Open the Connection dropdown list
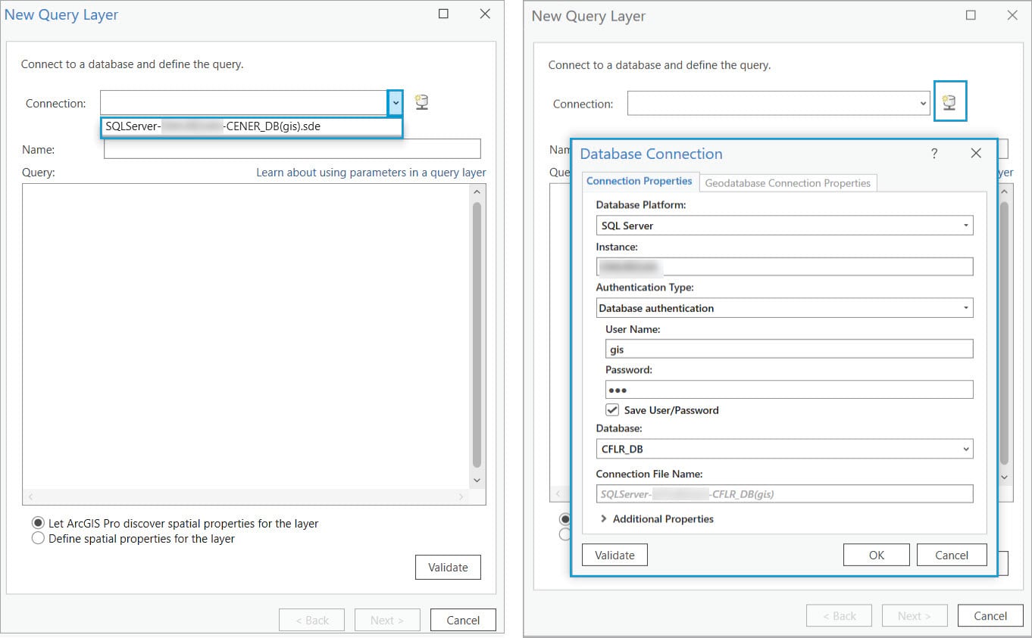Screen dimensions: 1032x638 pos(396,102)
